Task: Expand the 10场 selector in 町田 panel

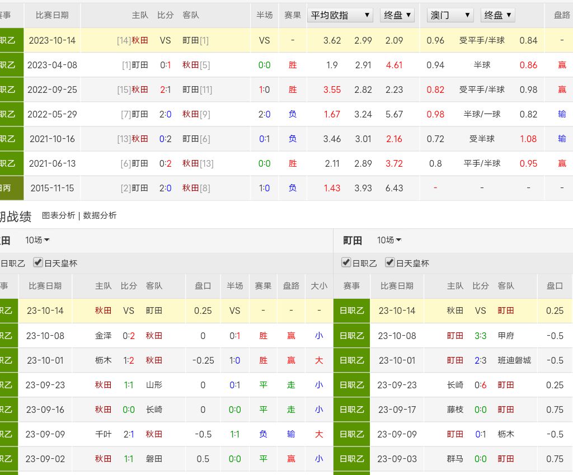Action: (x=389, y=240)
